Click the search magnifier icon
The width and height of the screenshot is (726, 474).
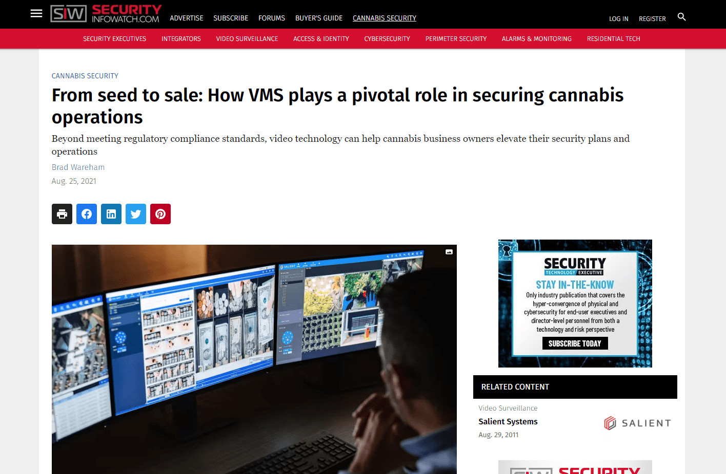[681, 17]
